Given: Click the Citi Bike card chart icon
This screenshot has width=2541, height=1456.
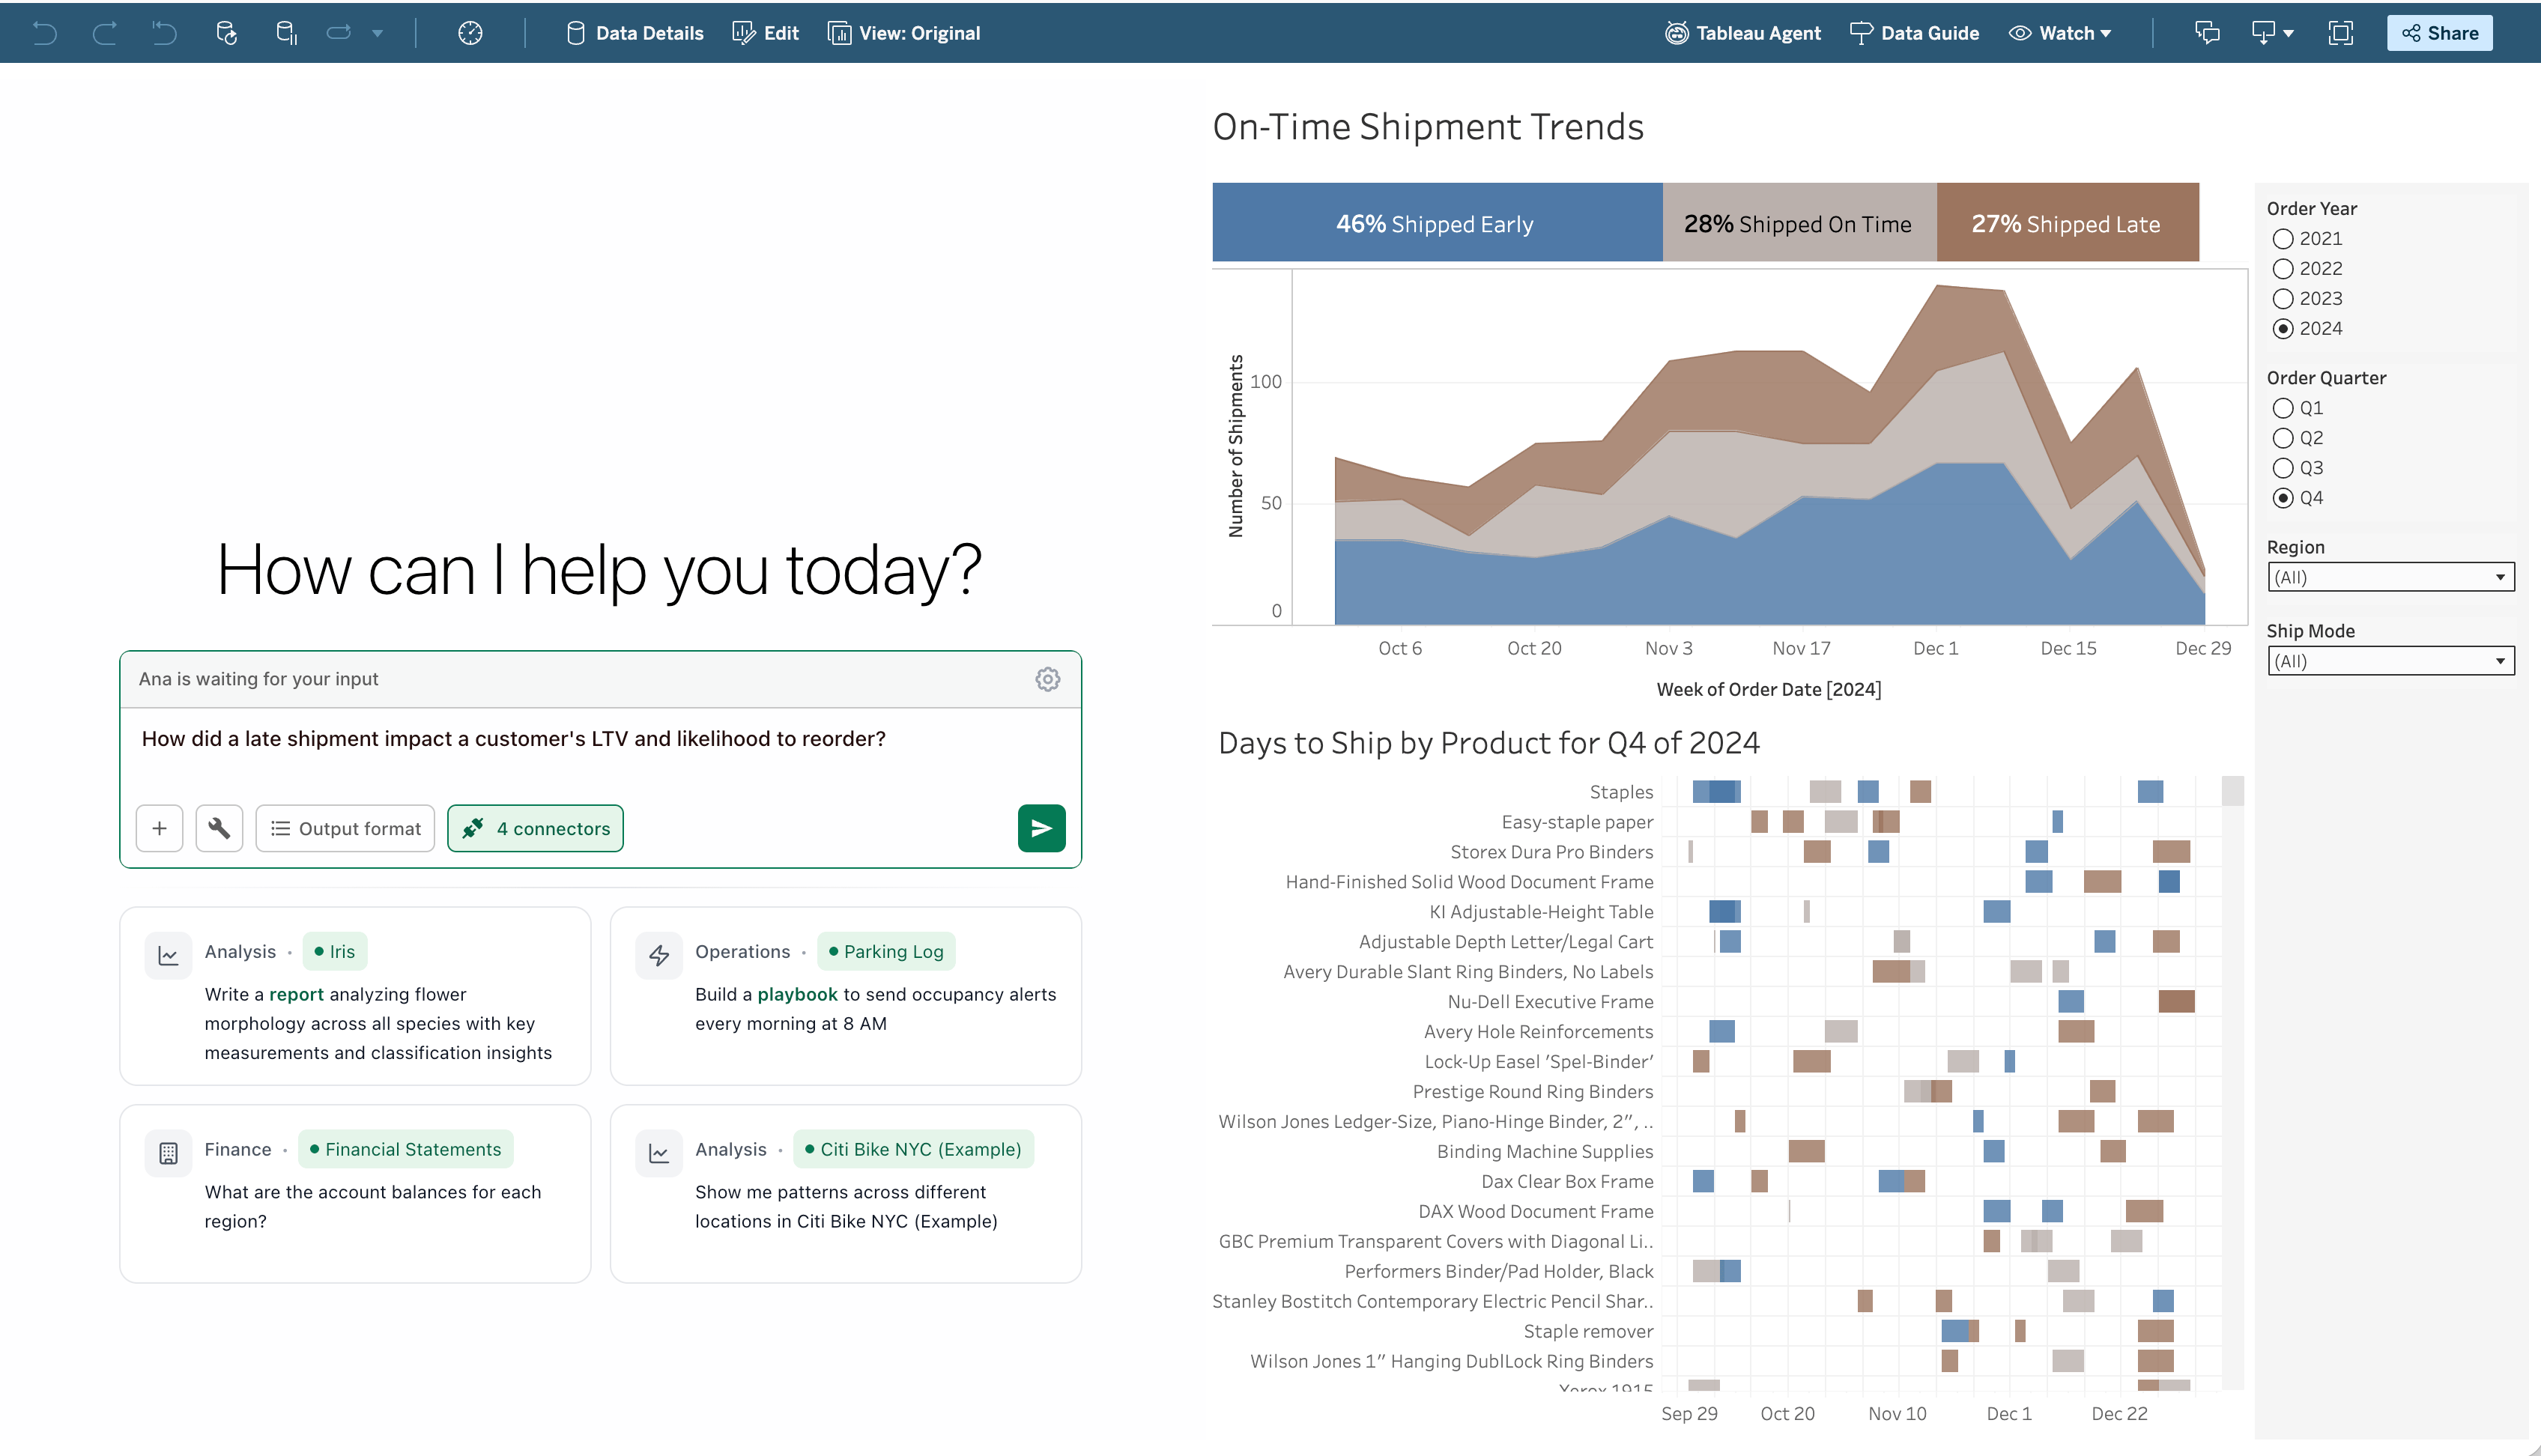Looking at the screenshot, I should 658,1153.
